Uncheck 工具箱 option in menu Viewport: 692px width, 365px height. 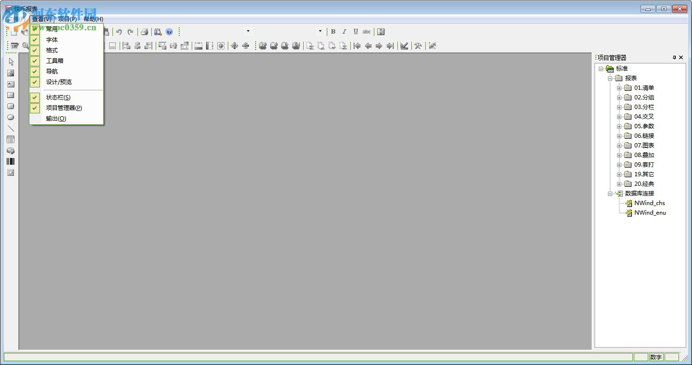[x=66, y=61]
